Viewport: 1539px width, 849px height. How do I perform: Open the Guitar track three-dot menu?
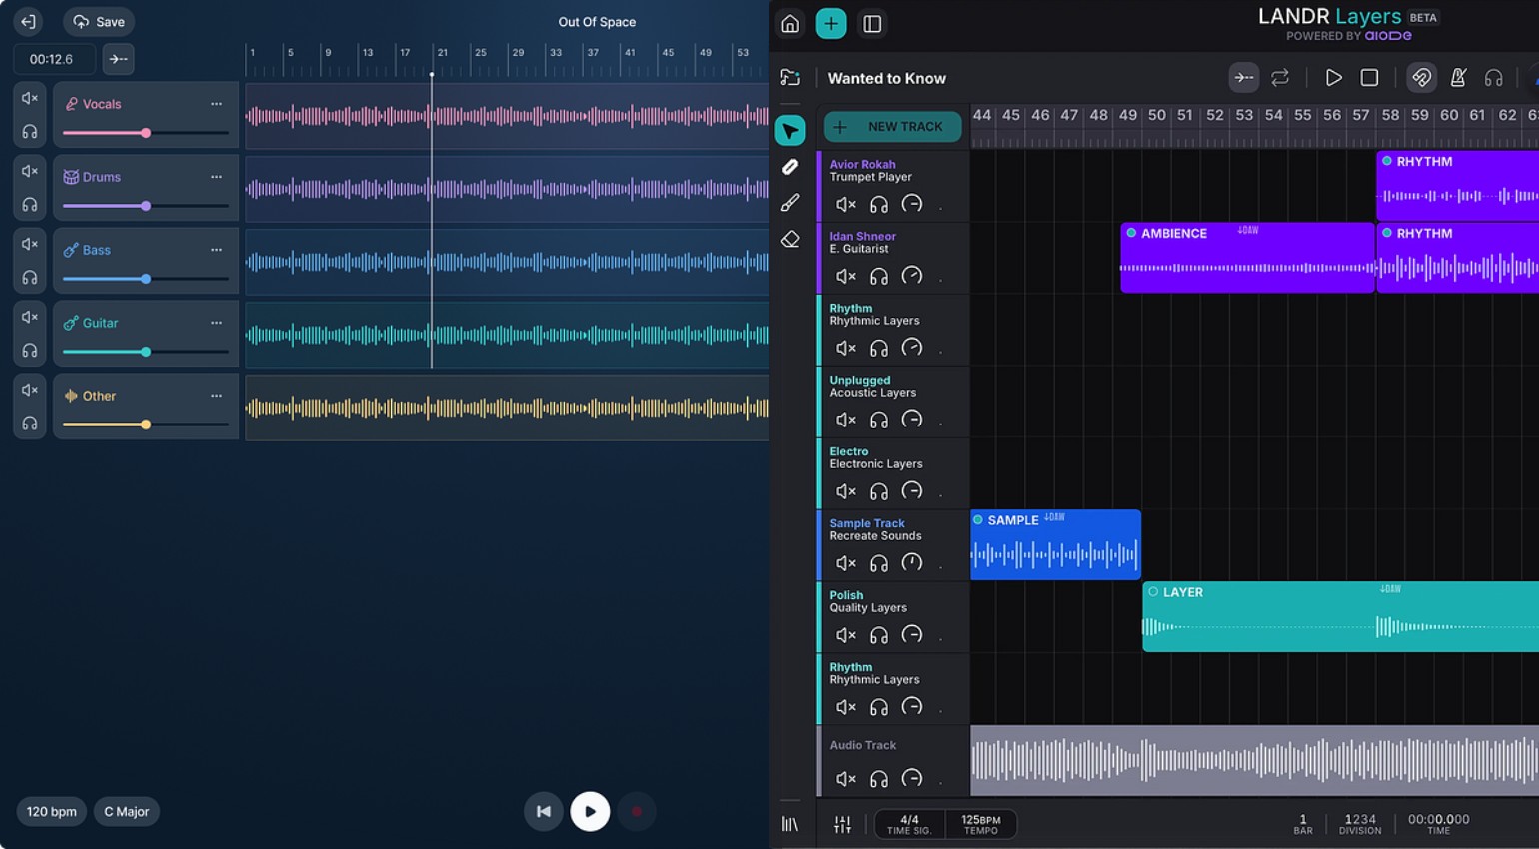[216, 323]
